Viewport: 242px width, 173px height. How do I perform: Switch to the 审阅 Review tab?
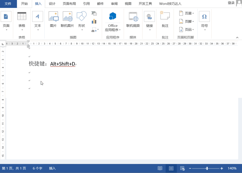click(114, 4)
